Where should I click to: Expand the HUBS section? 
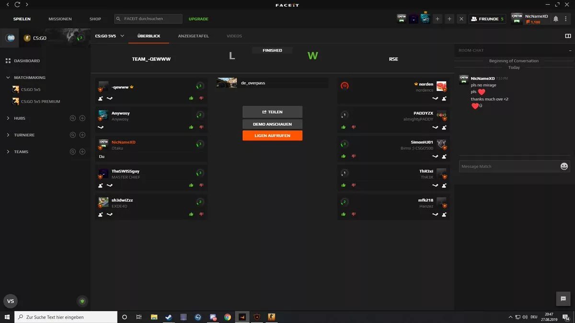[8, 118]
